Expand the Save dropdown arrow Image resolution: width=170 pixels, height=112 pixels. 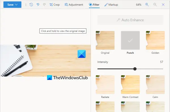[x=16, y=5]
